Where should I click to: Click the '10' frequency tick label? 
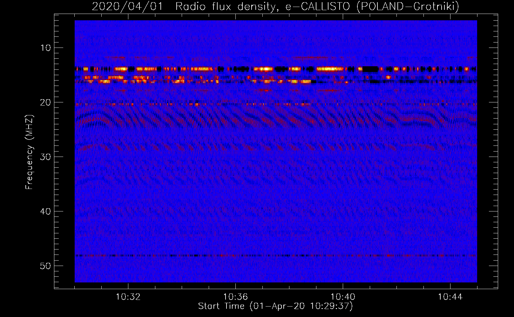(46, 48)
